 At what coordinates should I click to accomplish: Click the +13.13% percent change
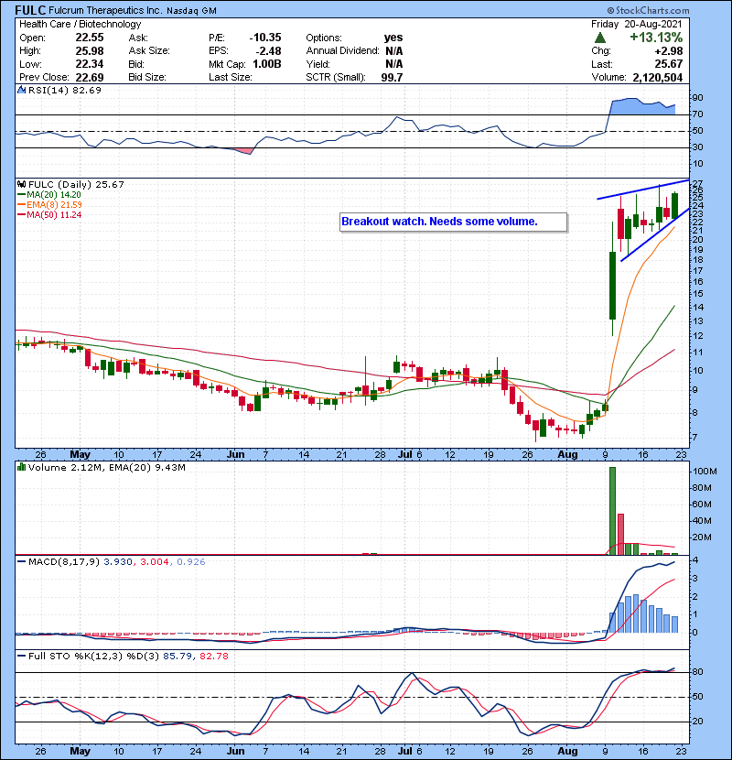point(656,38)
